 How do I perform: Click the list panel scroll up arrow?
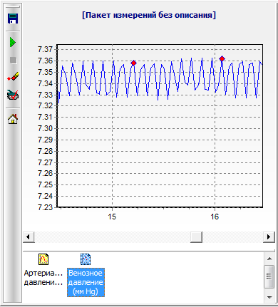269,259
